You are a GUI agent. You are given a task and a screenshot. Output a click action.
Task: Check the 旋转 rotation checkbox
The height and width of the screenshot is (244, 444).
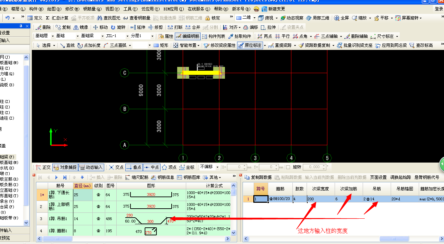tap(288, 167)
